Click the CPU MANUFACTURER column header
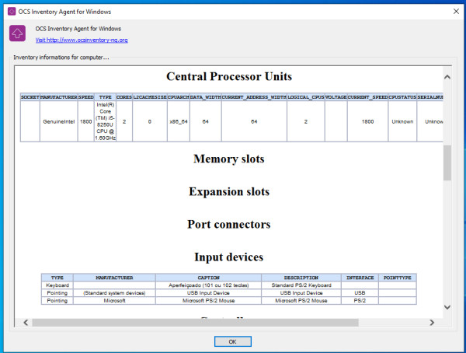Image resolution: width=466 pixels, height=353 pixels. coord(59,97)
